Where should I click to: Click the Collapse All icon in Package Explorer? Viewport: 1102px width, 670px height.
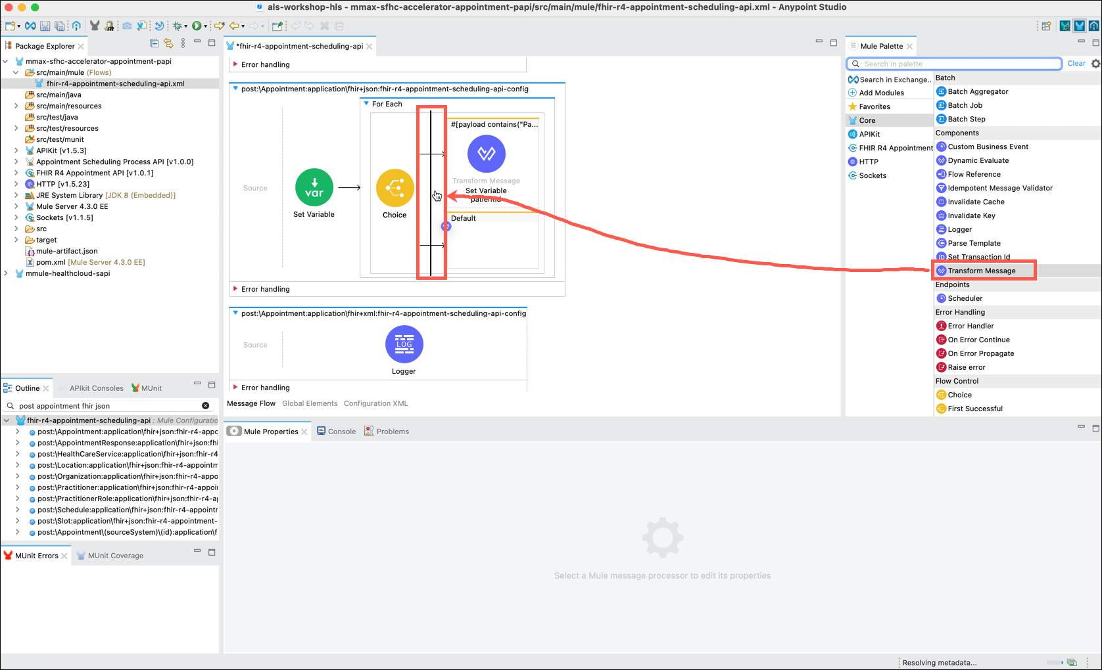click(154, 43)
